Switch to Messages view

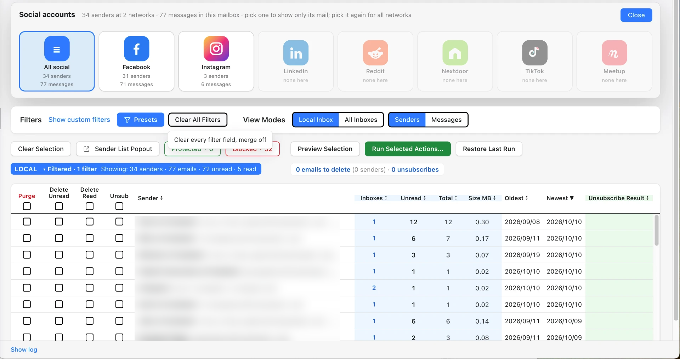click(446, 120)
